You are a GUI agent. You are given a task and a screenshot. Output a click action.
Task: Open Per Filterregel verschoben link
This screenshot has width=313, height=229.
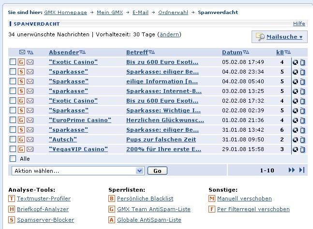(253, 209)
